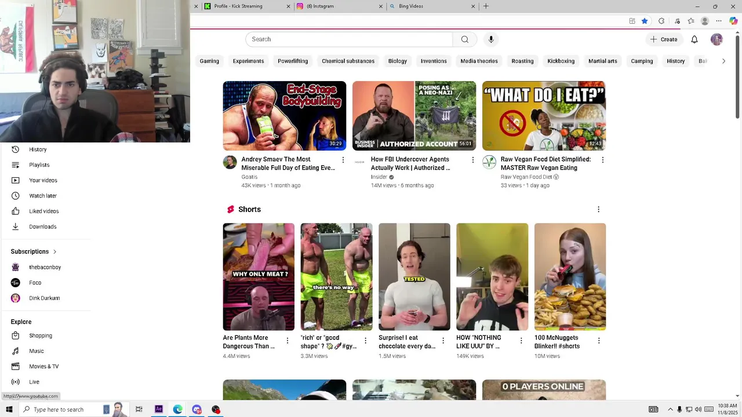Open Windows Start menu
Image resolution: width=742 pixels, height=417 pixels.
(9, 409)
